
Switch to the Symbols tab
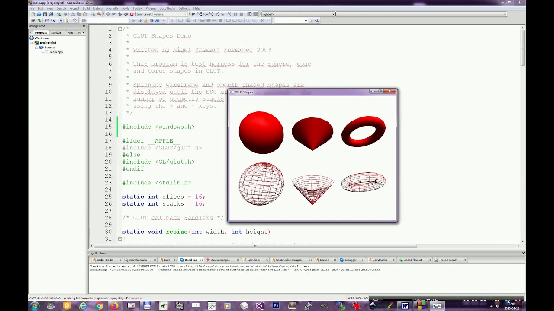[56, 32]
